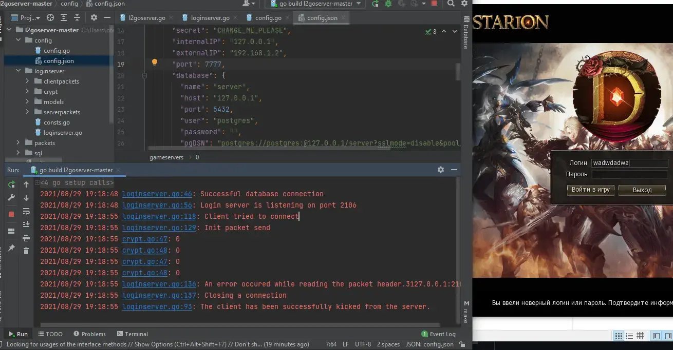The height and width of the screenshot is (350, 673).
Task: Open the Terminal tool window
Action: [132, 334]
